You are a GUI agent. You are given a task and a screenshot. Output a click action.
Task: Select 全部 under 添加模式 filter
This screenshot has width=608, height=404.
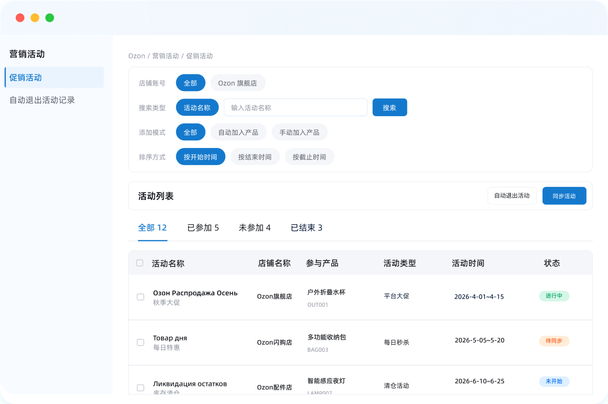pyautogui.click(x=190, y=132)
